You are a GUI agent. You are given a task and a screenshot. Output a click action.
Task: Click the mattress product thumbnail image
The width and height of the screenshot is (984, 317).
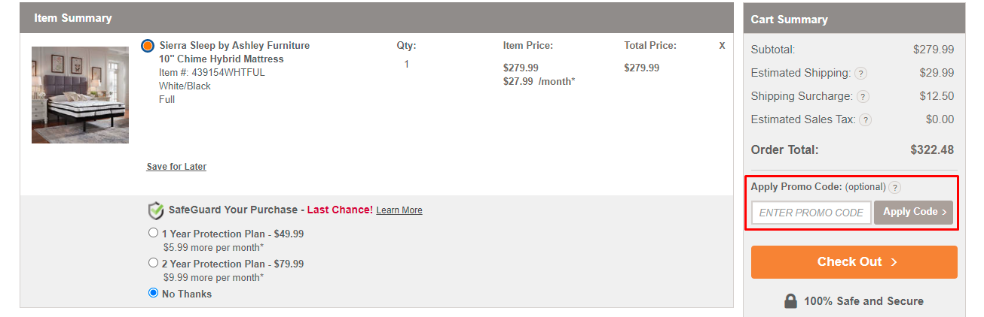[80, 95]
